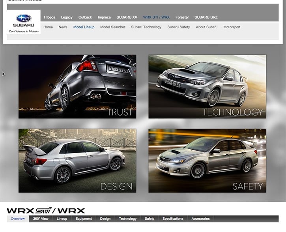
Task: Visit the Subaru Technology section
Action: (146, 27)
